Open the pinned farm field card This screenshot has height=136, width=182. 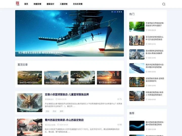coord(30,78)
